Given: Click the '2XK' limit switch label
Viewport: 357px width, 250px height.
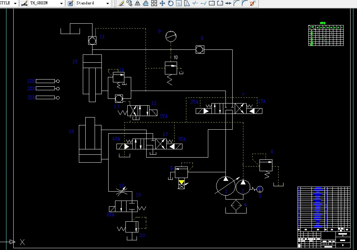Looking at the screenshot, I should [x=31, y=88].
